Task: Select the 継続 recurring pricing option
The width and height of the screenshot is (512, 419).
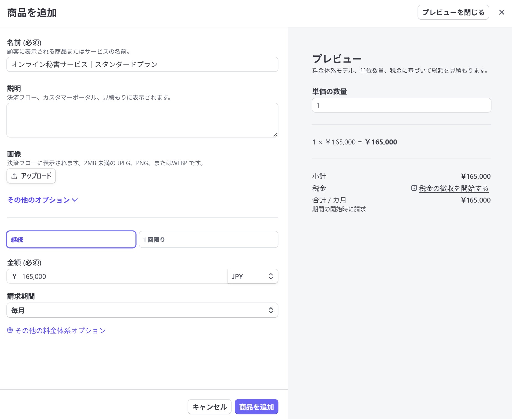Action: coord(71,239)
